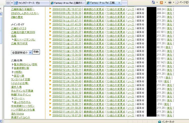Click the orange arrow bullet beside 2009/02/13 13:17:09
The image size is (189, 123).
coord(50,58)
